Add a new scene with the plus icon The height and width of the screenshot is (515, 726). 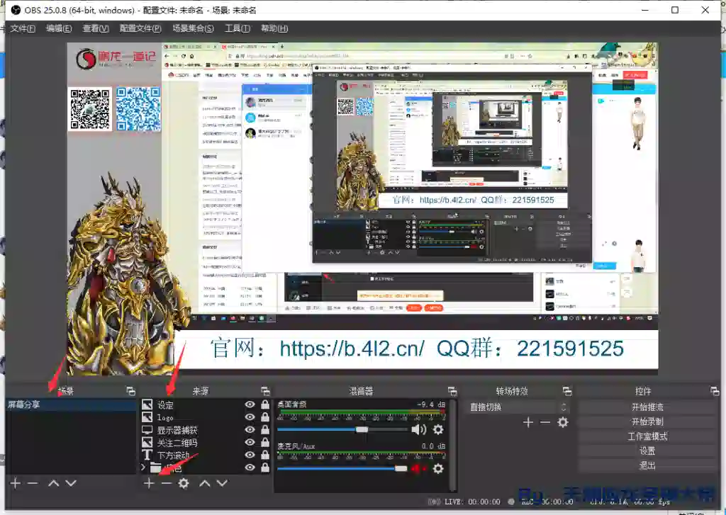pyautogui.click(x=16, y=484)
